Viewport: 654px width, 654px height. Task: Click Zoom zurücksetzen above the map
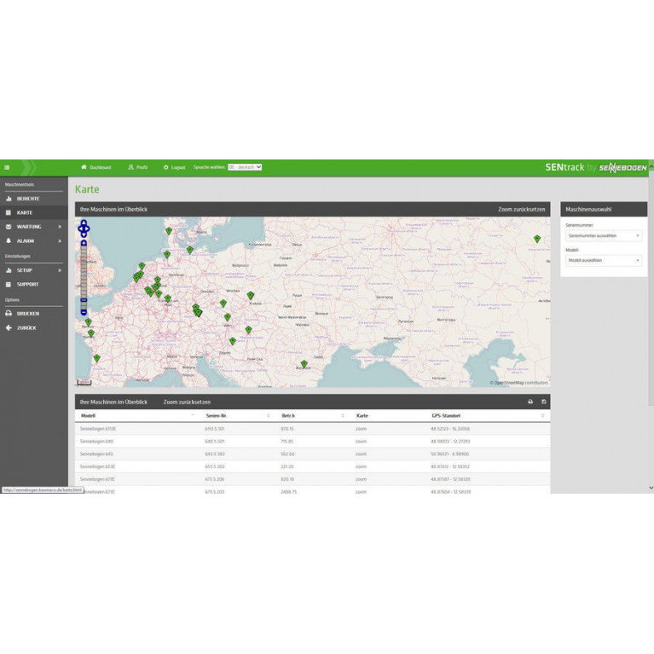[521, 210]
